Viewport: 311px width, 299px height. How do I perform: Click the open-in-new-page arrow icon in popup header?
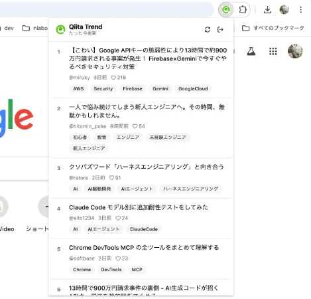[220, 29]
